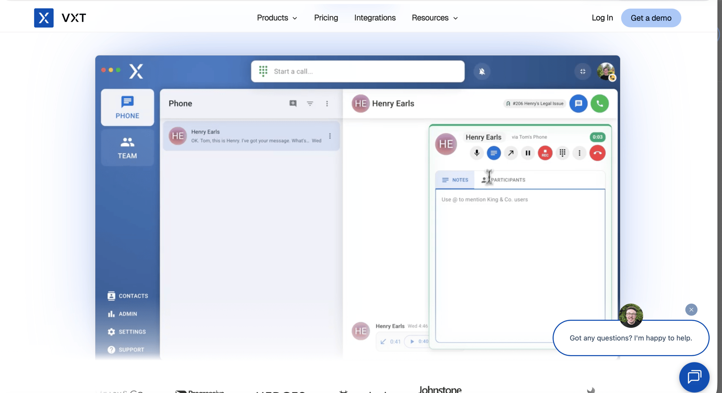
Task: Hang up with the red end call button
Action: (x=597, y=153)
